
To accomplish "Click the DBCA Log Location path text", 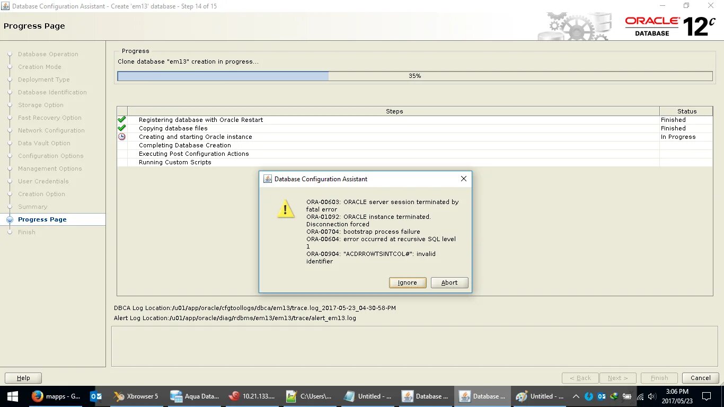I will click(x=284, y=308).
